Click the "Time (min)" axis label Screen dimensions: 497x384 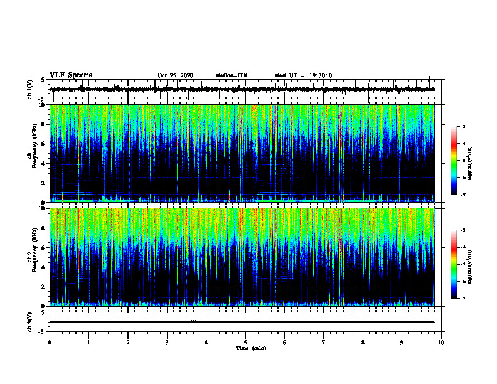[251, 348]
